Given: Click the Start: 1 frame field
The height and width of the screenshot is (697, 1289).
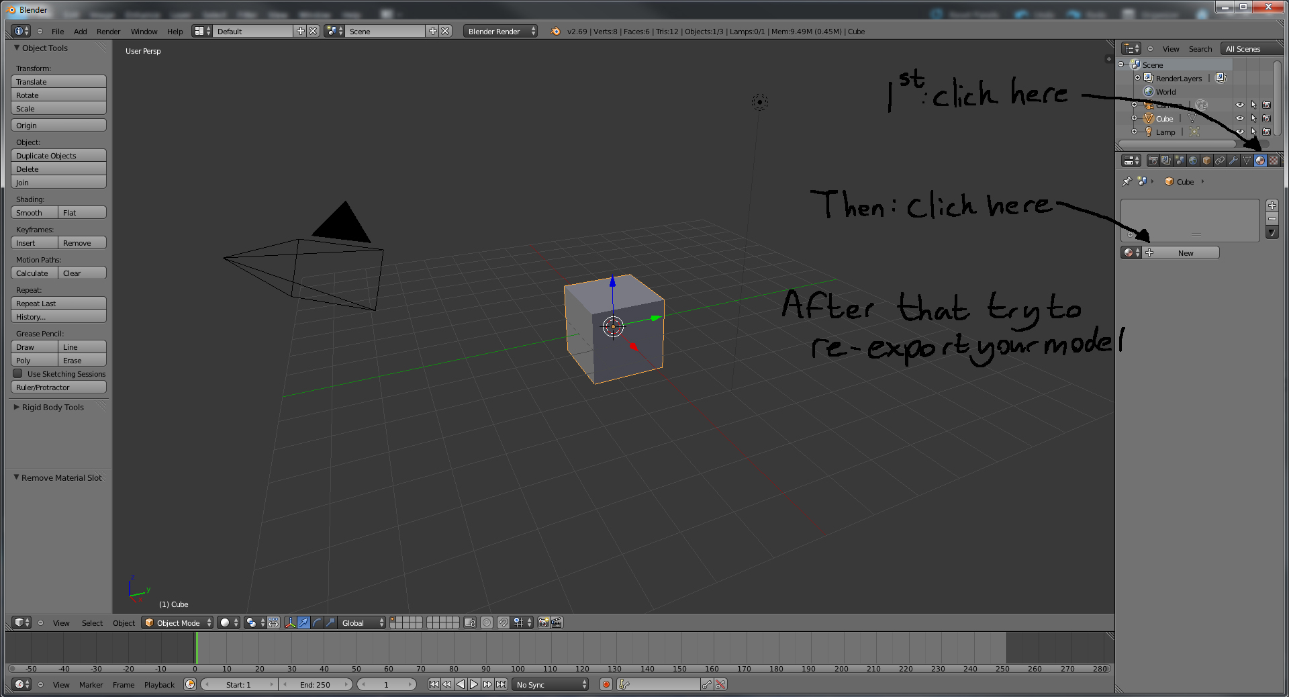Looking at the screenshot, I should (238, 684).
